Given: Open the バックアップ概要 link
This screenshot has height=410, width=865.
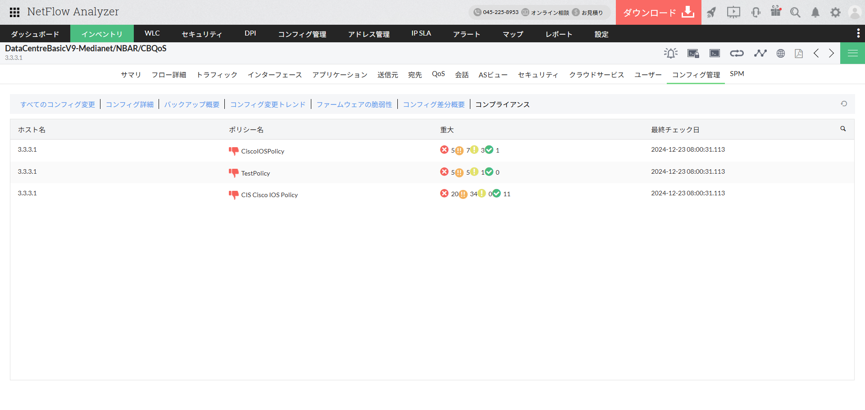Looking at the screenshot, I should 192,104.
